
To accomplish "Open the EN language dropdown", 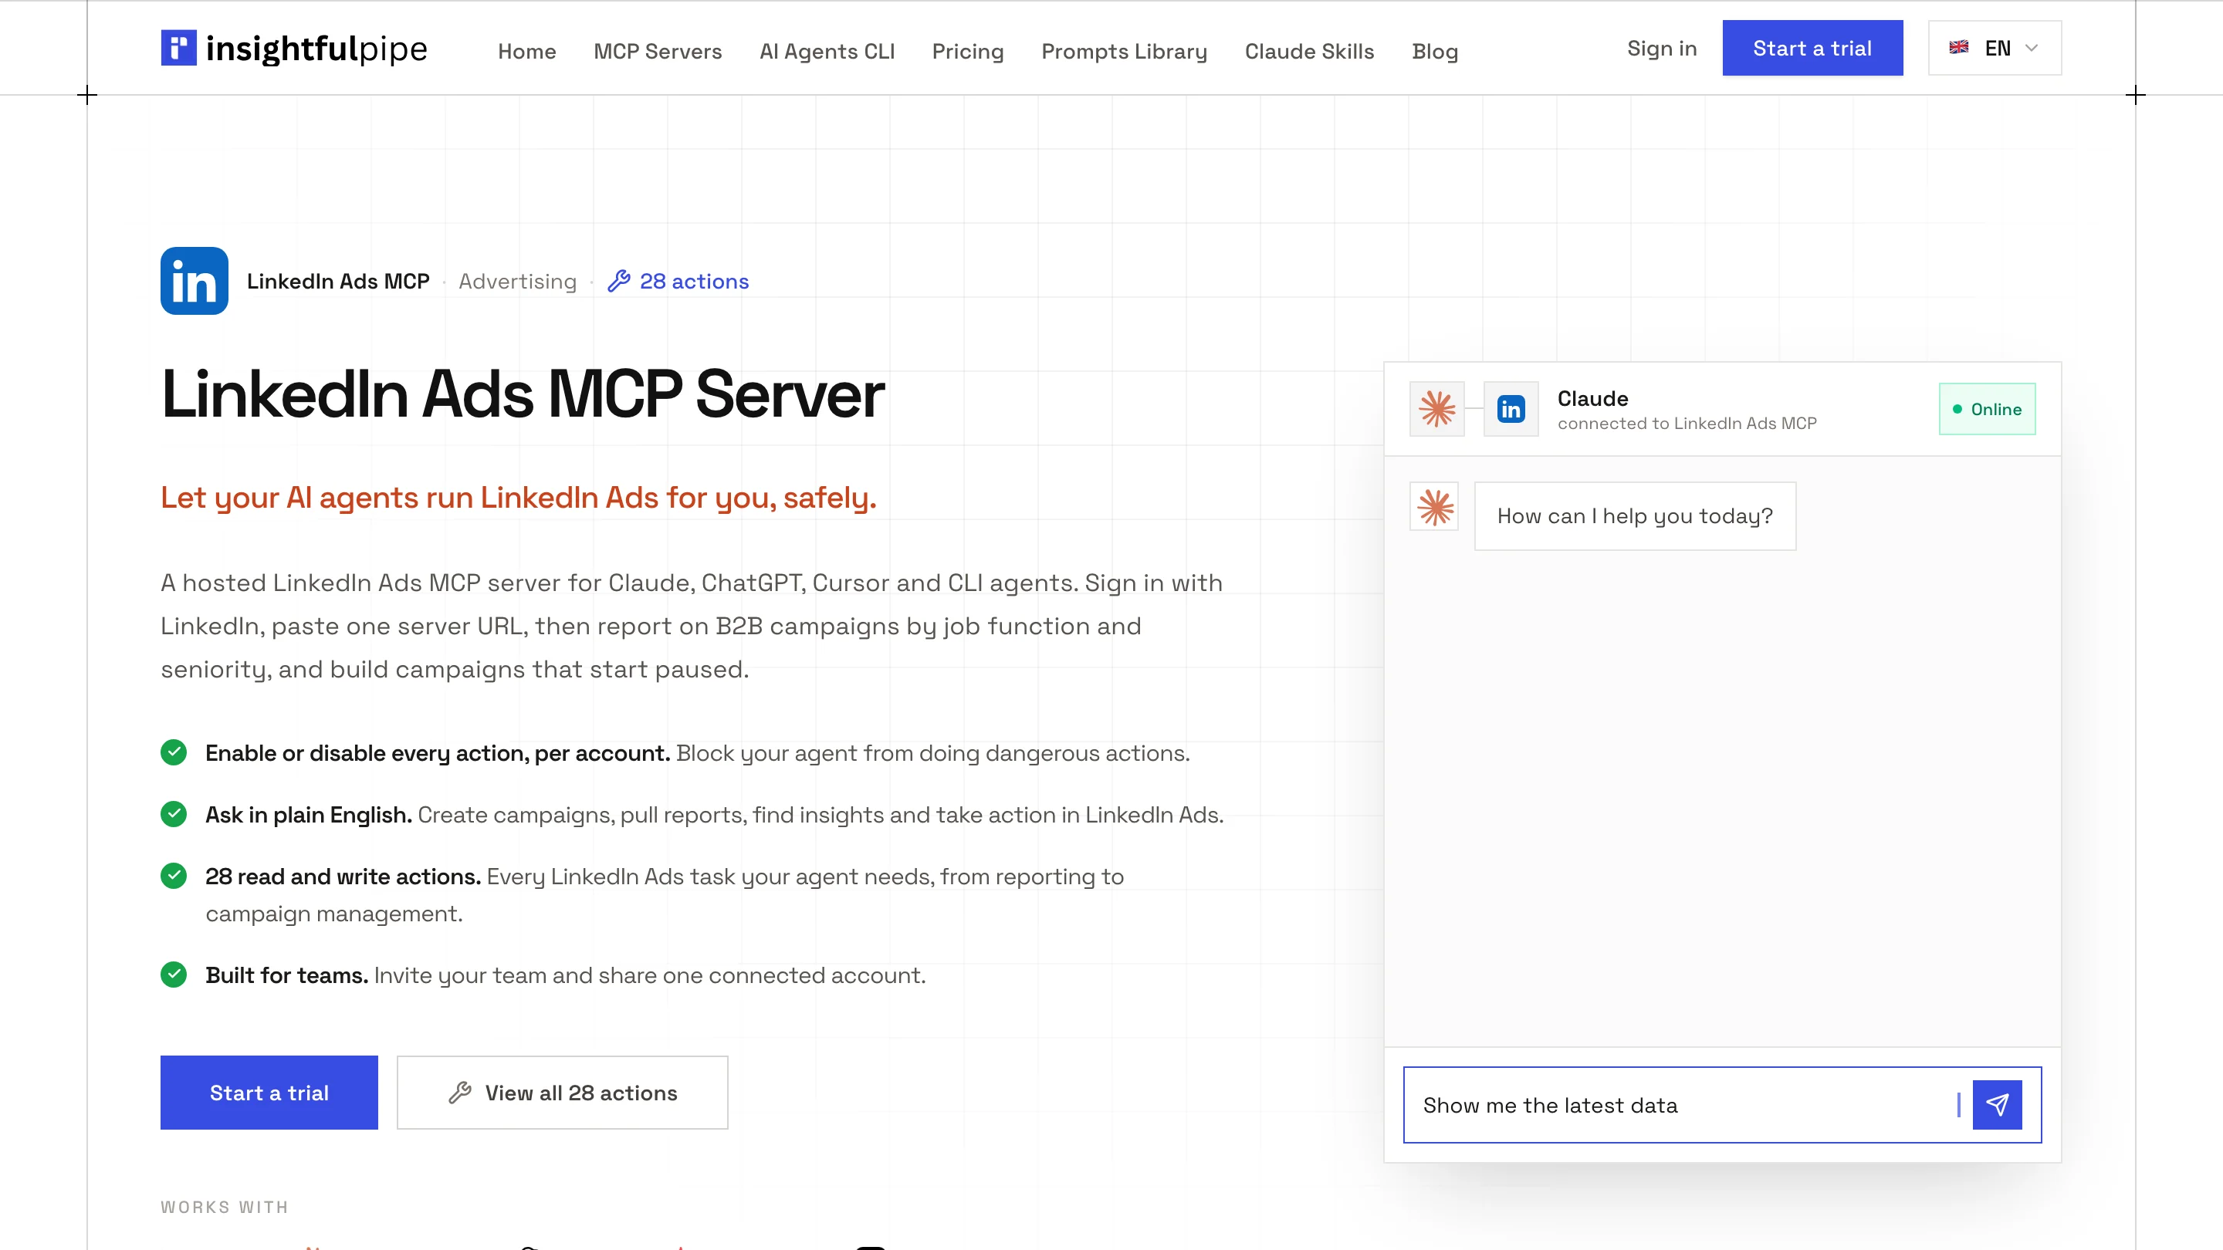I will (x=1995, y=49).
